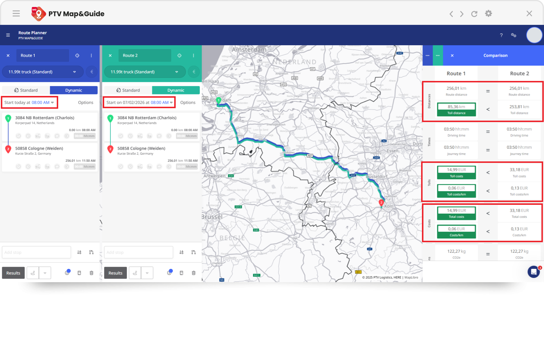The image size is (544, 352).
Task: Select Dynamic mode for Route 1
Action: (x=74, y=90)
